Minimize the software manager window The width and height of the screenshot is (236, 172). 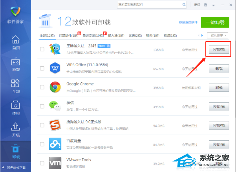click(223, 5)
